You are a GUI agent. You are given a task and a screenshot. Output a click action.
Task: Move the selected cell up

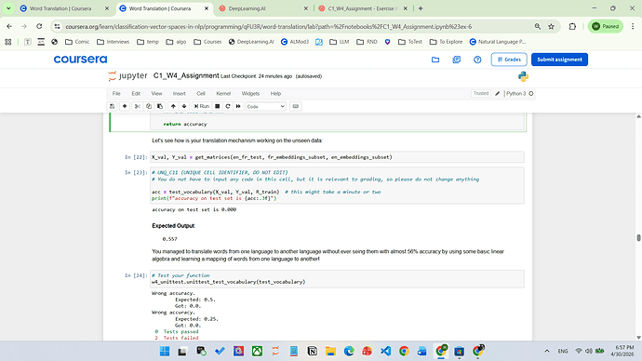pyautogui.click(x=173, y=106)
